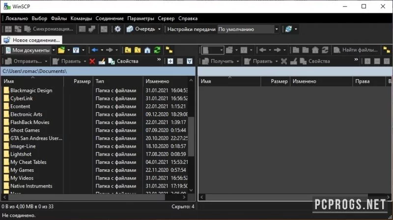Image resolution: width=393 pixels, height=220 pixels.
Task: Click the local Свойства button
Action: pyautogui.click(x=123, y=61)
